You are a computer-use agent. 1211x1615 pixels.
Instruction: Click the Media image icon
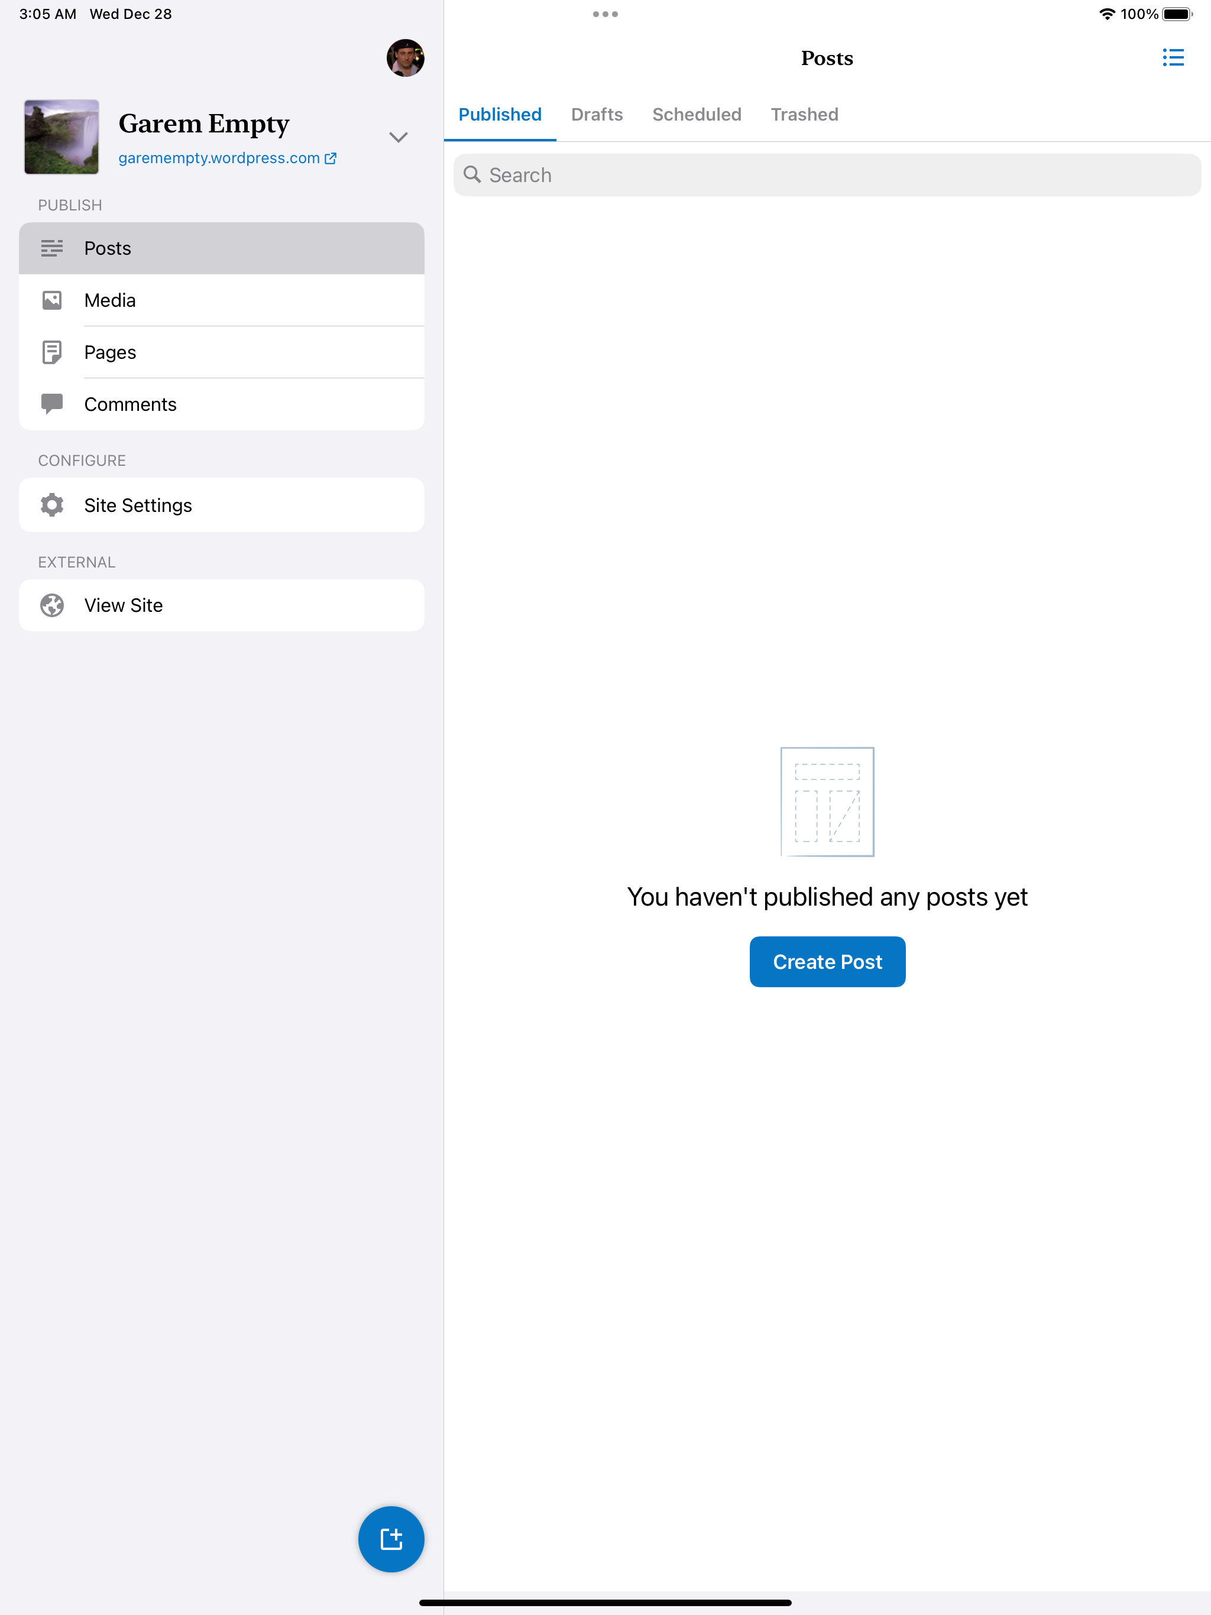[x=52, y=300]
